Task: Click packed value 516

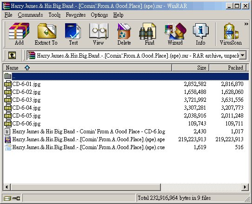Action: [x=239, y=147]
